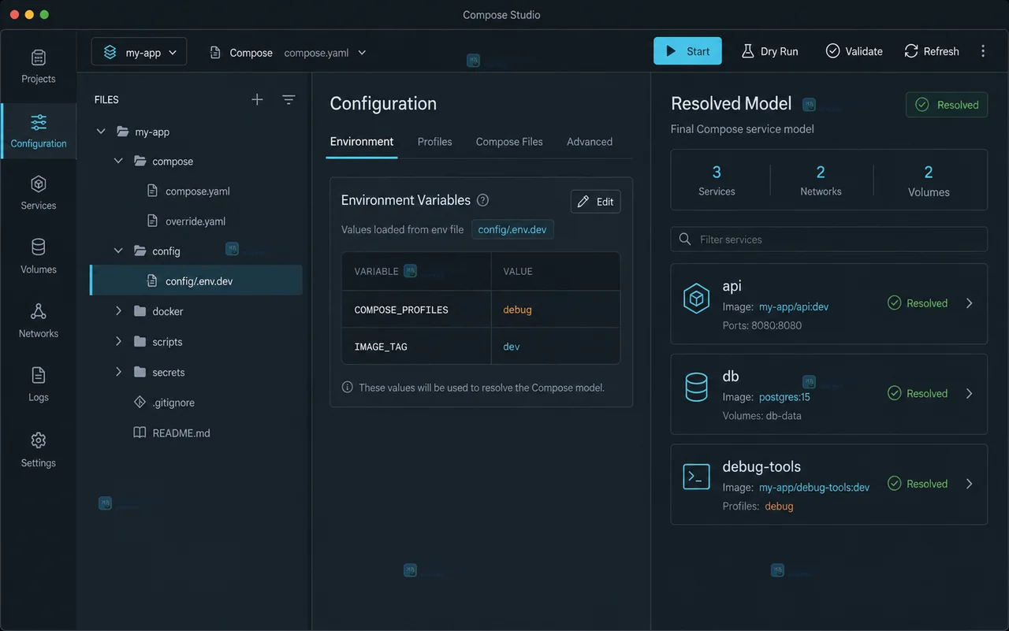The height and width of the screenshot is (631, 1009).
Task: Click the config/.env.dev env file link
Action: 512,230
